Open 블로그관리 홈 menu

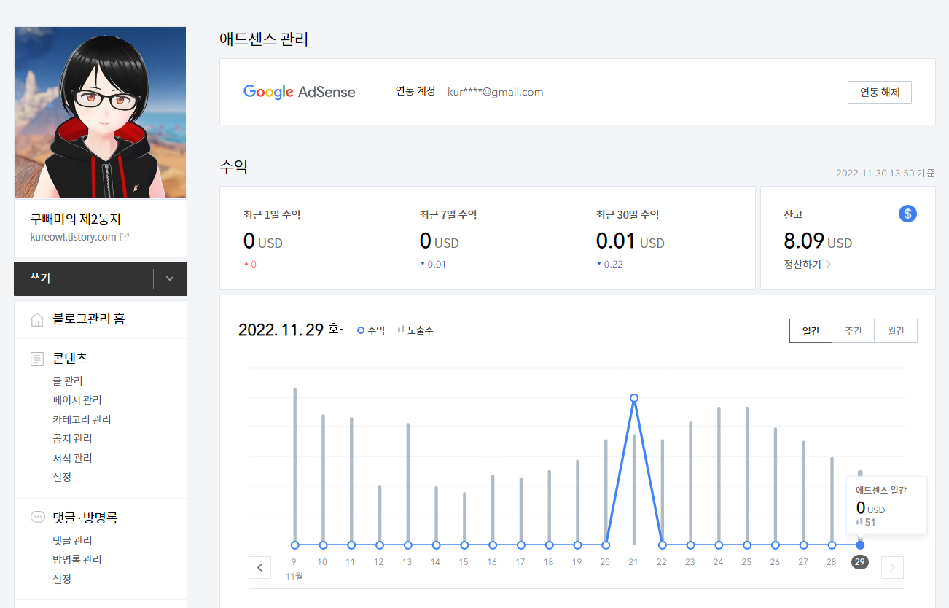[88, 319]
